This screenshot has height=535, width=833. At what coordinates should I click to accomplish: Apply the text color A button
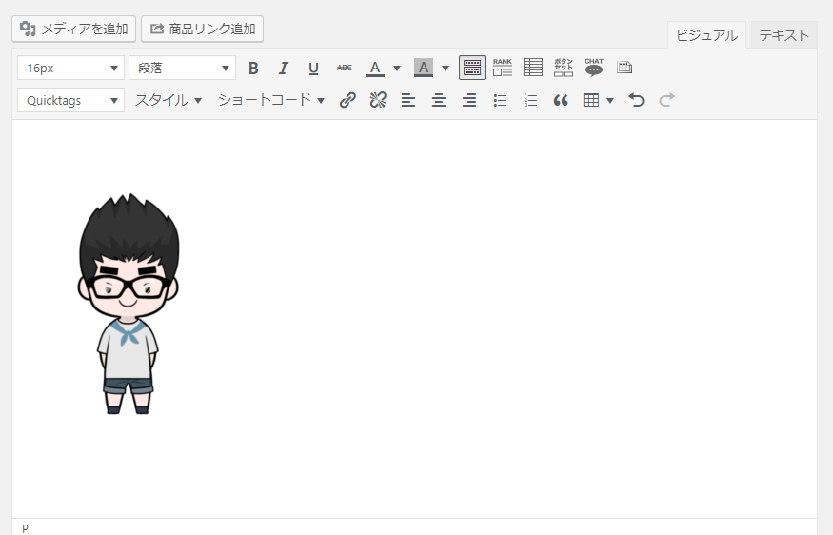(x=375, y=68)
